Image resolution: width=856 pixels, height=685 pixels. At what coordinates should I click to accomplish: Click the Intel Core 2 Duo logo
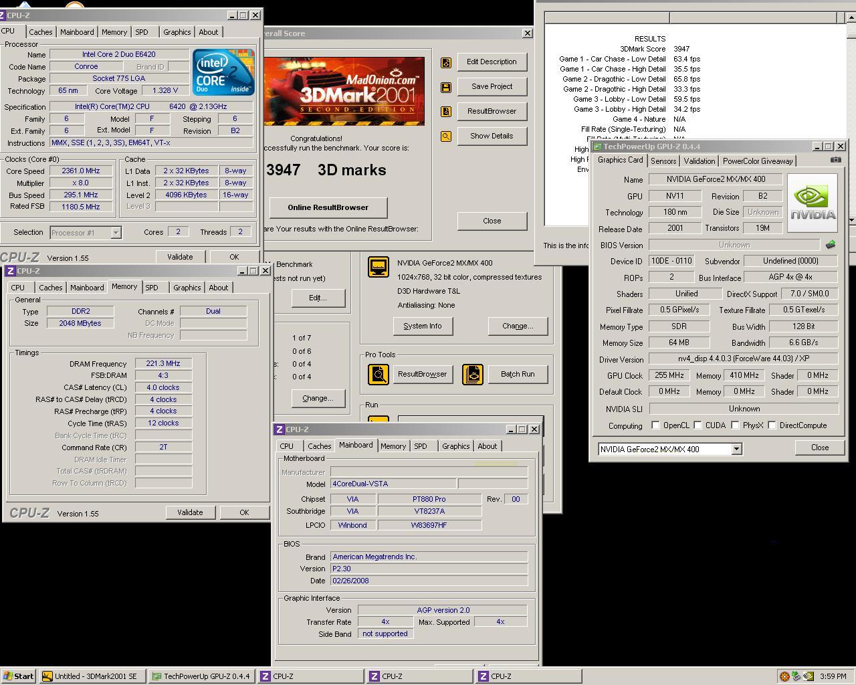coord(223,72)
